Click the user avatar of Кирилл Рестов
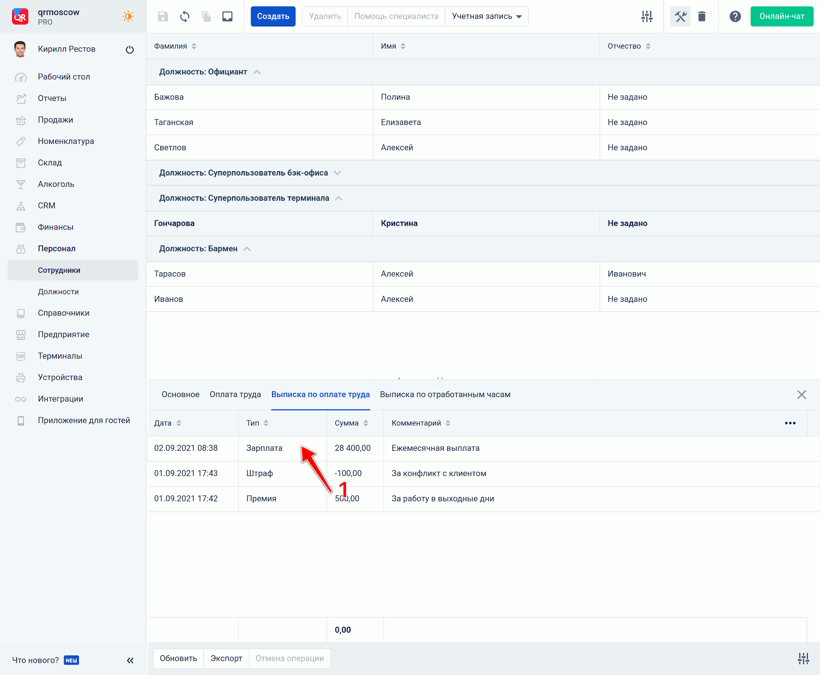 (20, 49)
